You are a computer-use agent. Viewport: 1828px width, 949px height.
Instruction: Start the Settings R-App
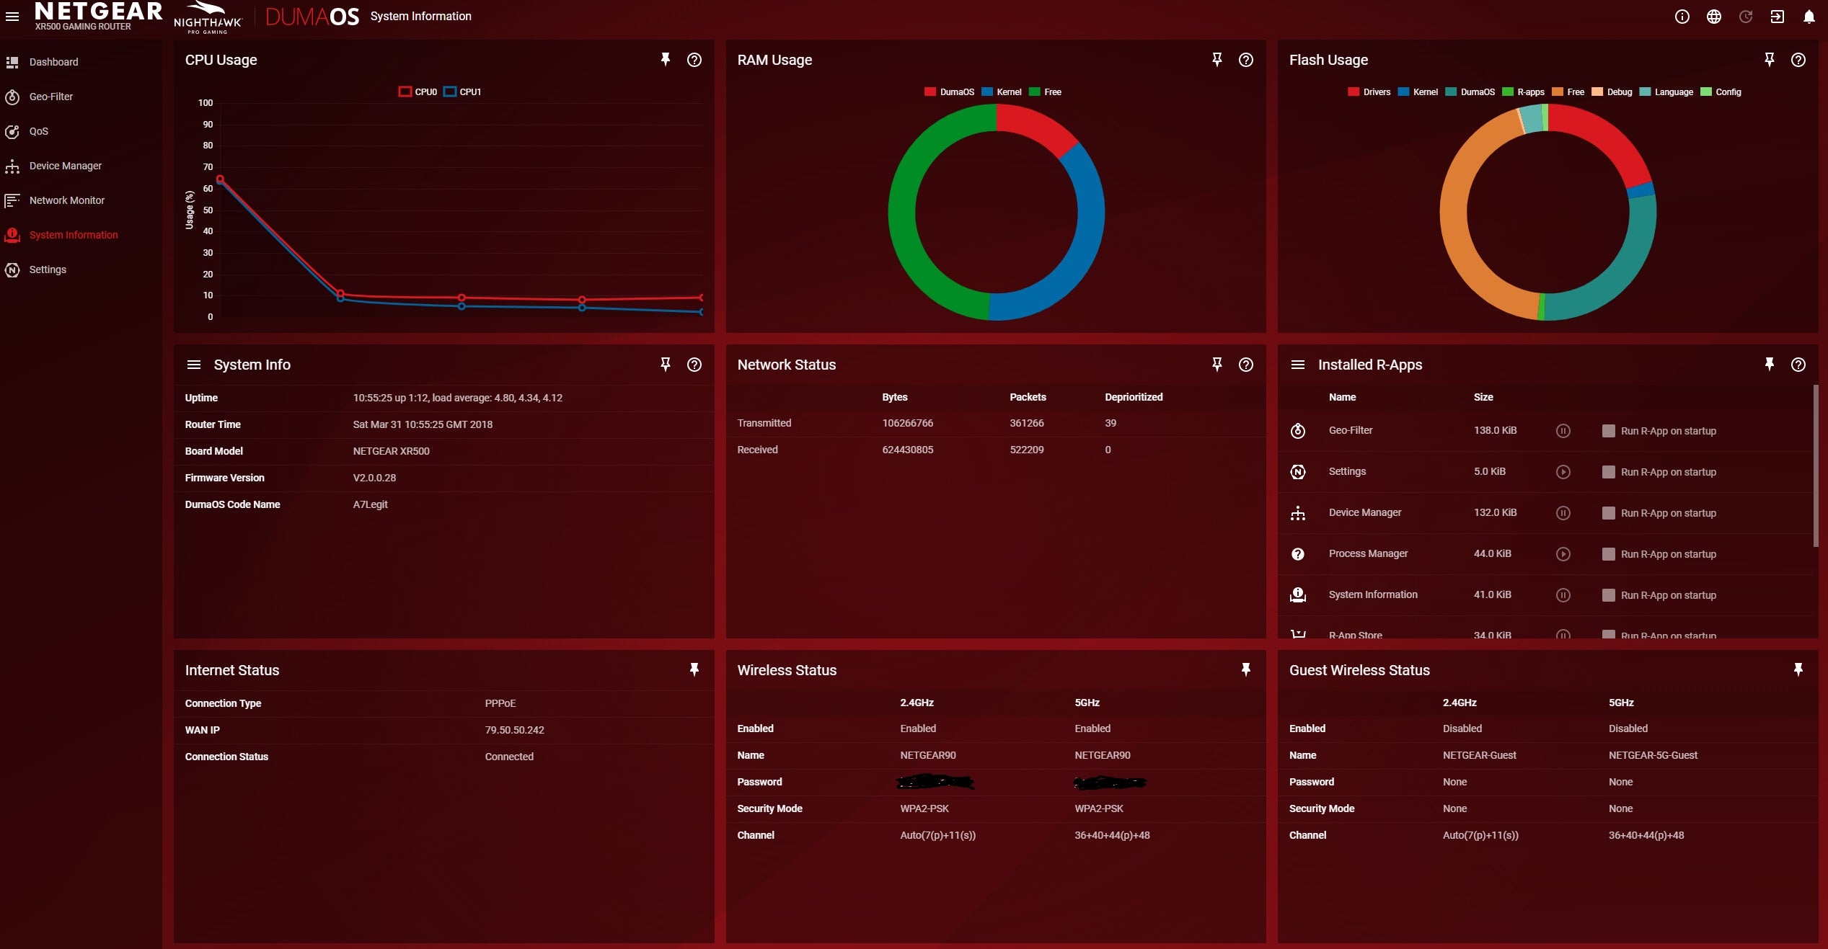pyautogui.click(x=1563, y=472)
